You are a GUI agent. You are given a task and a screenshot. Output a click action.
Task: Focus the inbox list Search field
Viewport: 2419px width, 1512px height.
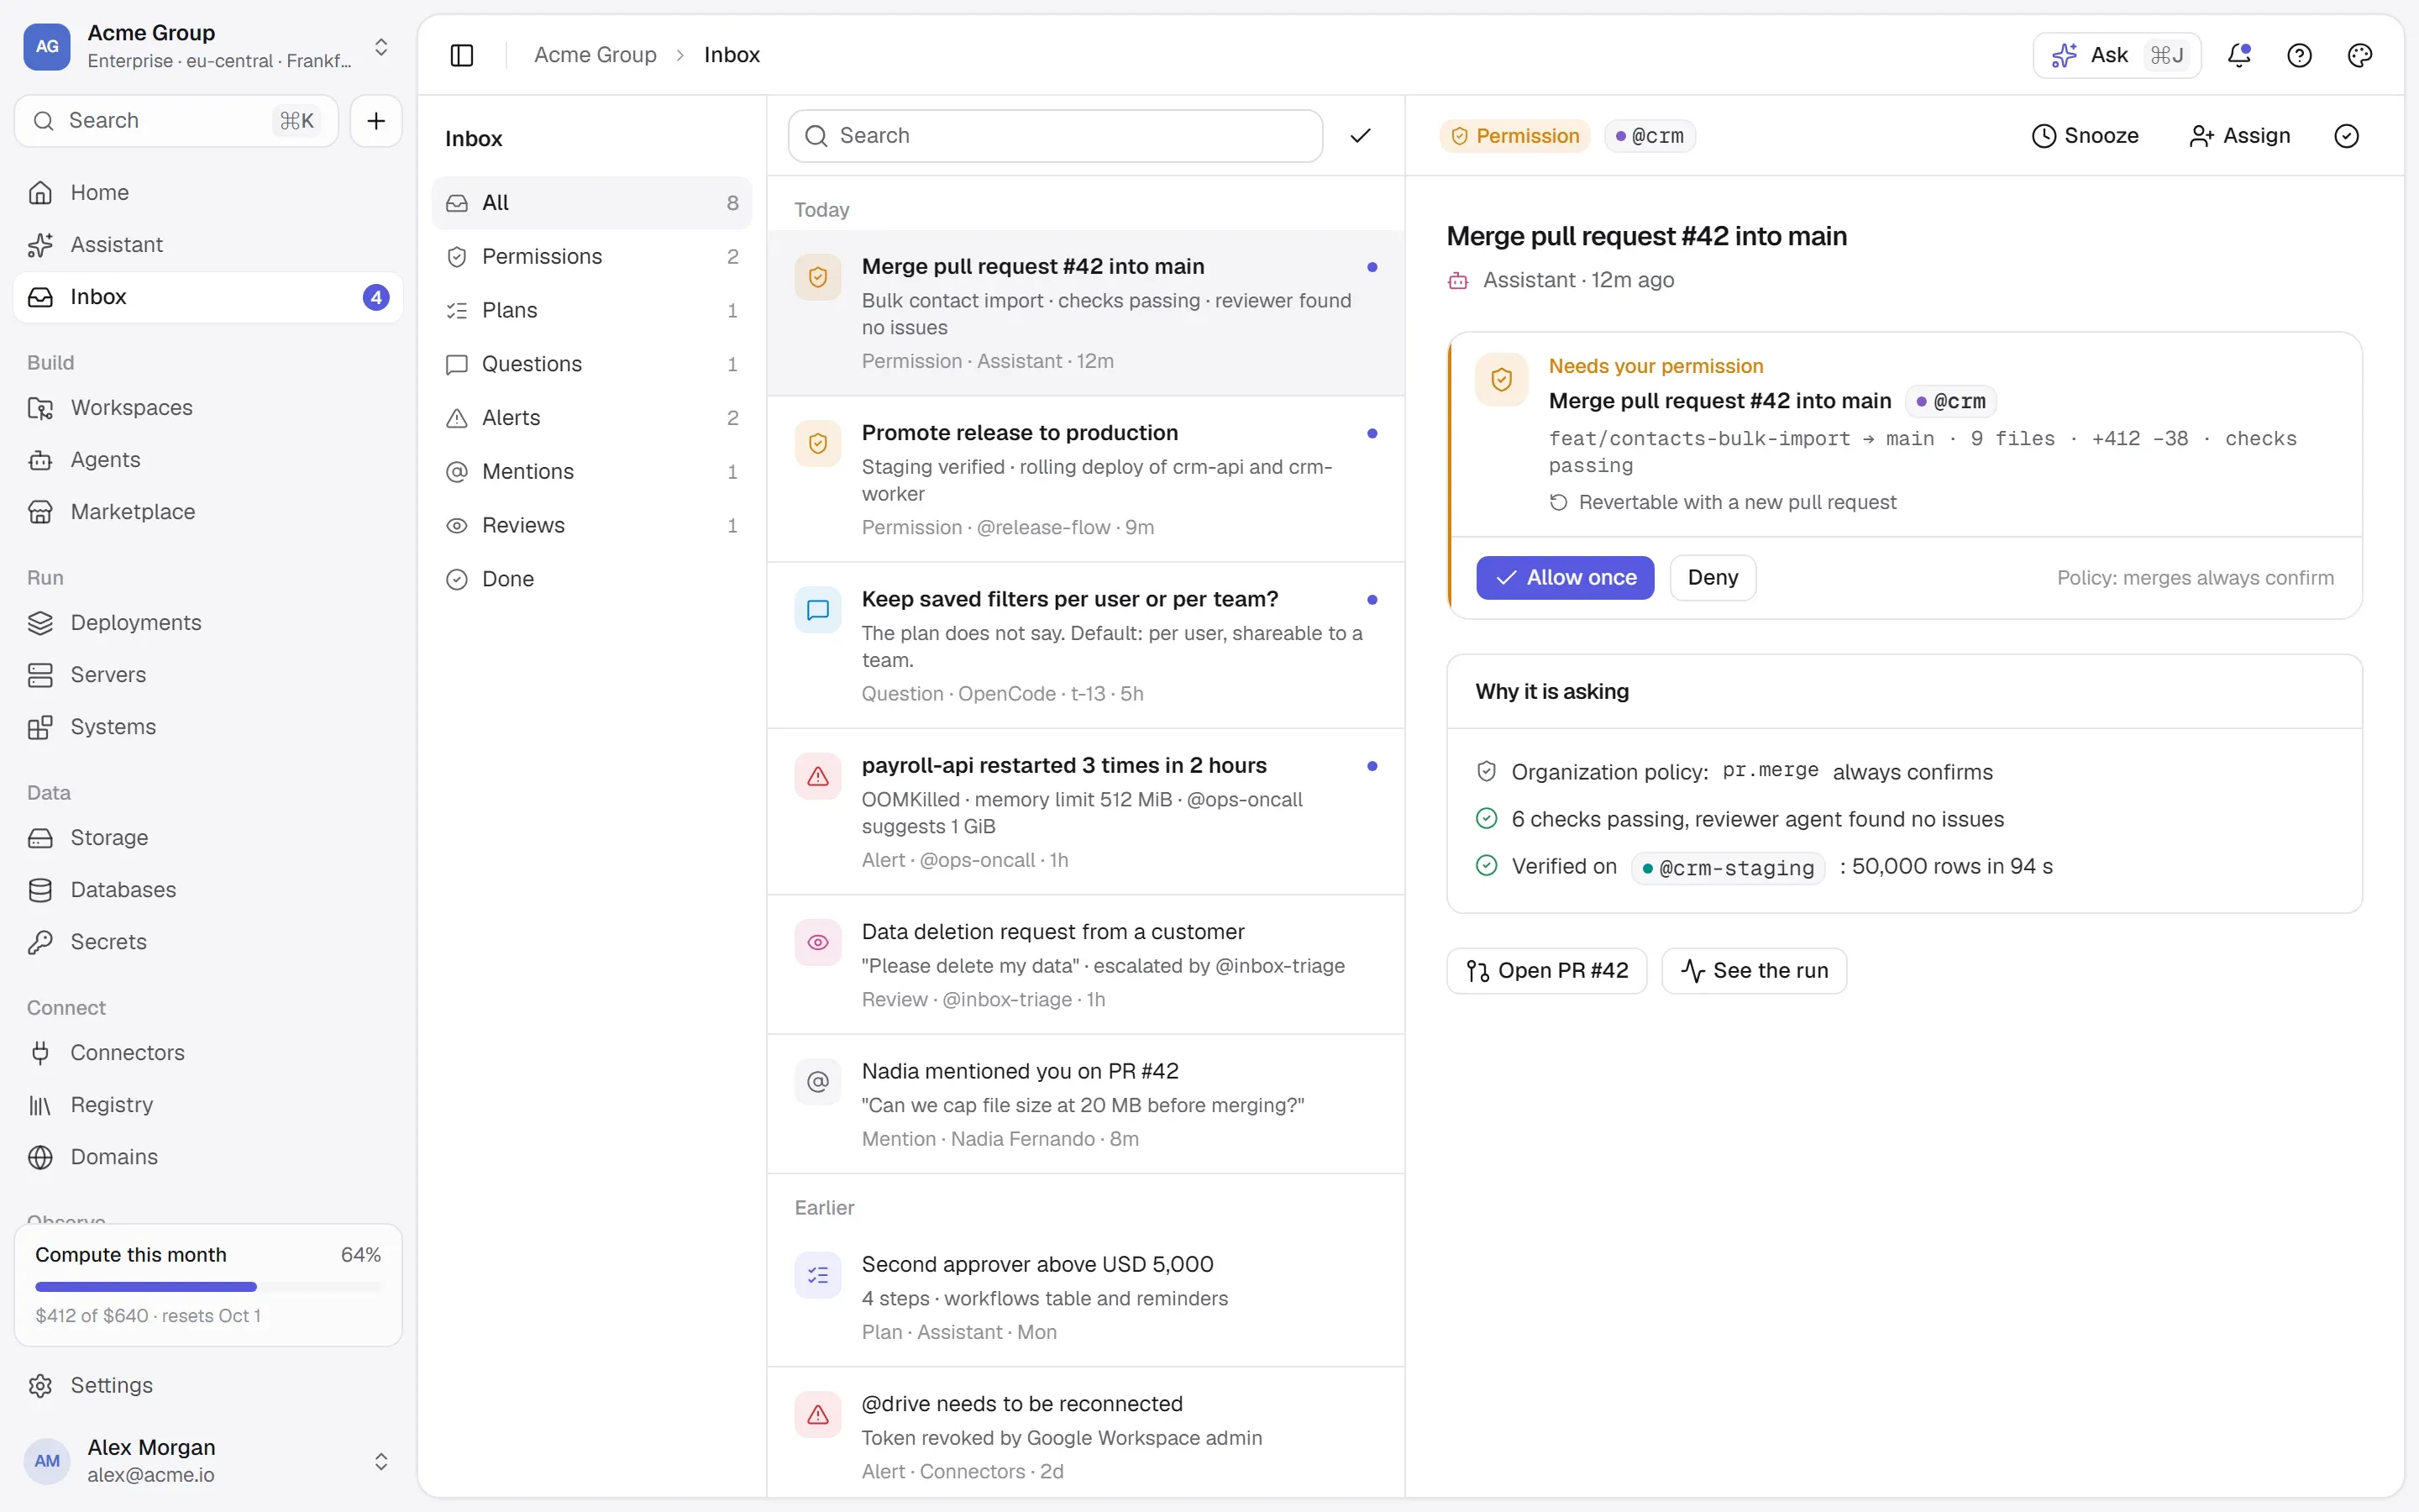[x=1056, y=136]
